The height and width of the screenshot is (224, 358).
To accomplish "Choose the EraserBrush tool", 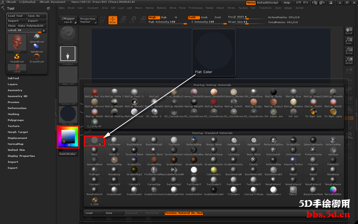I will [37, 58].
